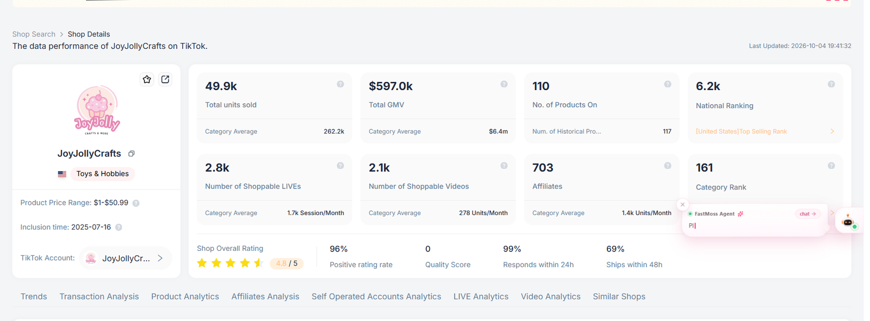Click the $597.0k Total GMV value

click(390, 86)
